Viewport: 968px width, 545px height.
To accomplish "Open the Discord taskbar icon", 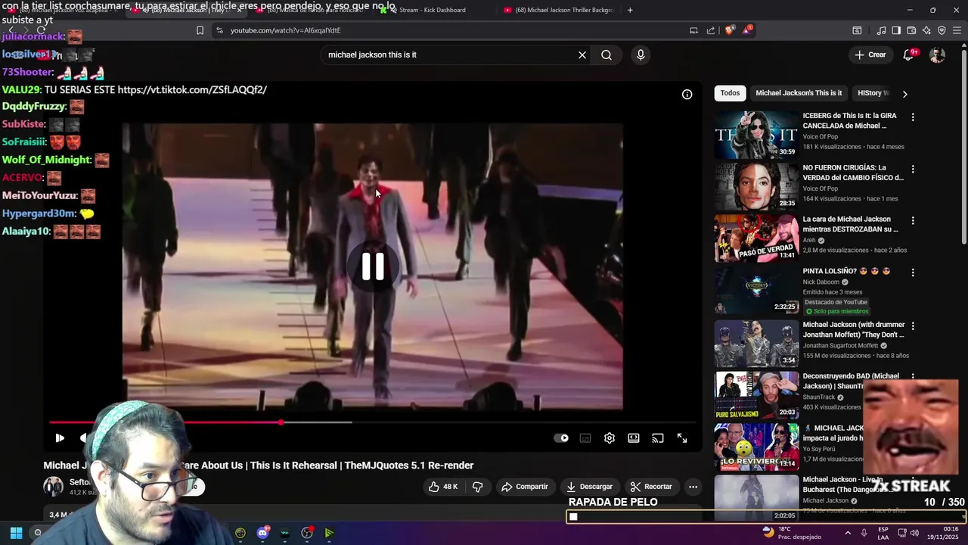I will pos(262,533).
